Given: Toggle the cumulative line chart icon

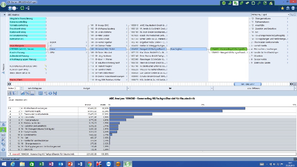Looking at the screenshot, I should tap(22, 93).
